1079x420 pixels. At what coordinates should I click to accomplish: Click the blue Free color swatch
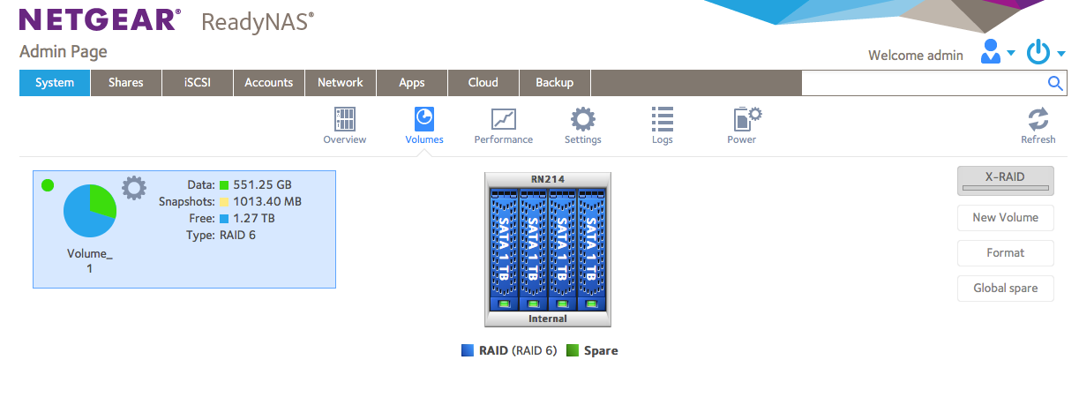(224, 219)
